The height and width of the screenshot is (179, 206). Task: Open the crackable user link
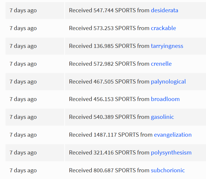164,28
